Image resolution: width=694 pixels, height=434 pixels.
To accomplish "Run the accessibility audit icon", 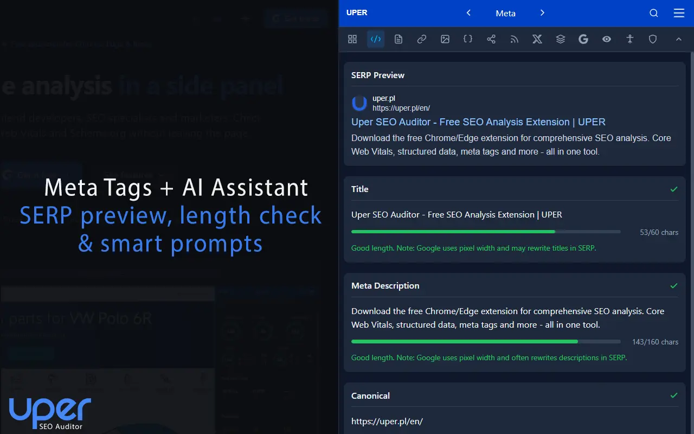I will 630,39.
